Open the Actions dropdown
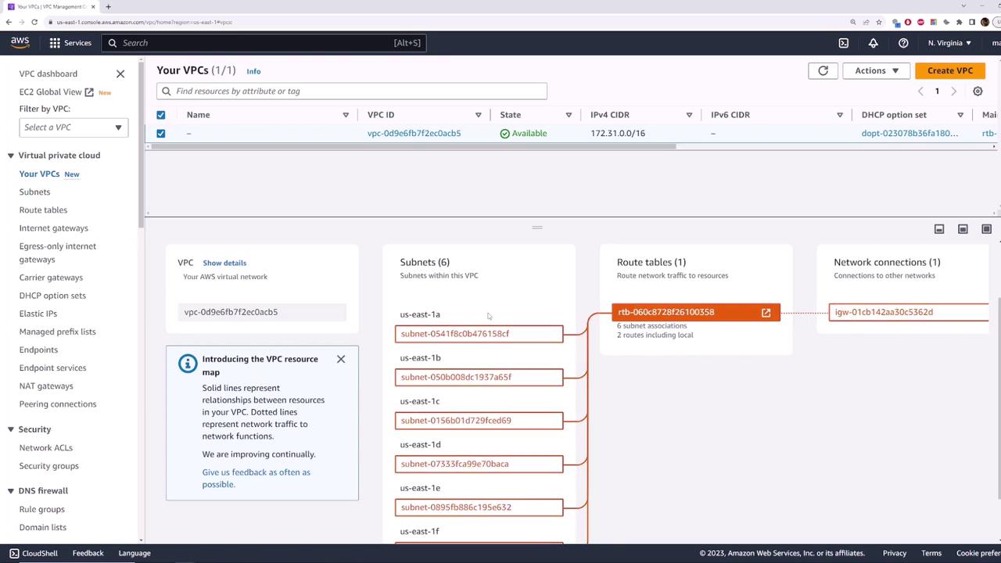This screenshot has width=1001, height=563. pos(876,70)
